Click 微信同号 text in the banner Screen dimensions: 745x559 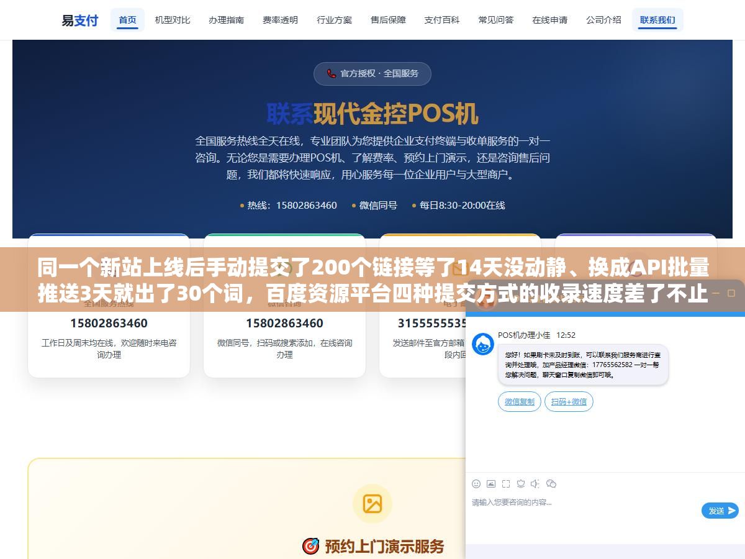[x=378, y=205]
